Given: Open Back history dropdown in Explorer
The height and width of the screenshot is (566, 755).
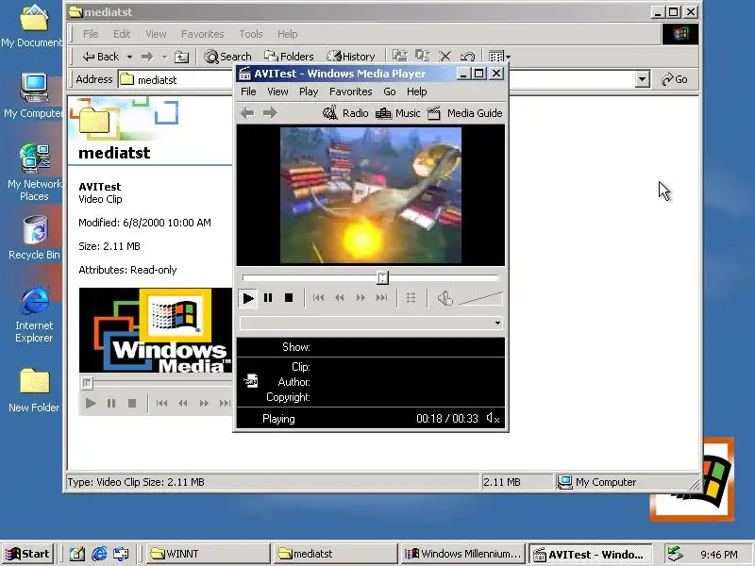Looking at the screenshot, I should 129,57.
